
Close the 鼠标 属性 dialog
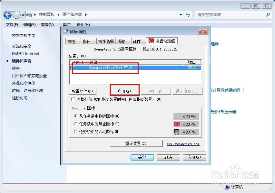pos(203,32)
